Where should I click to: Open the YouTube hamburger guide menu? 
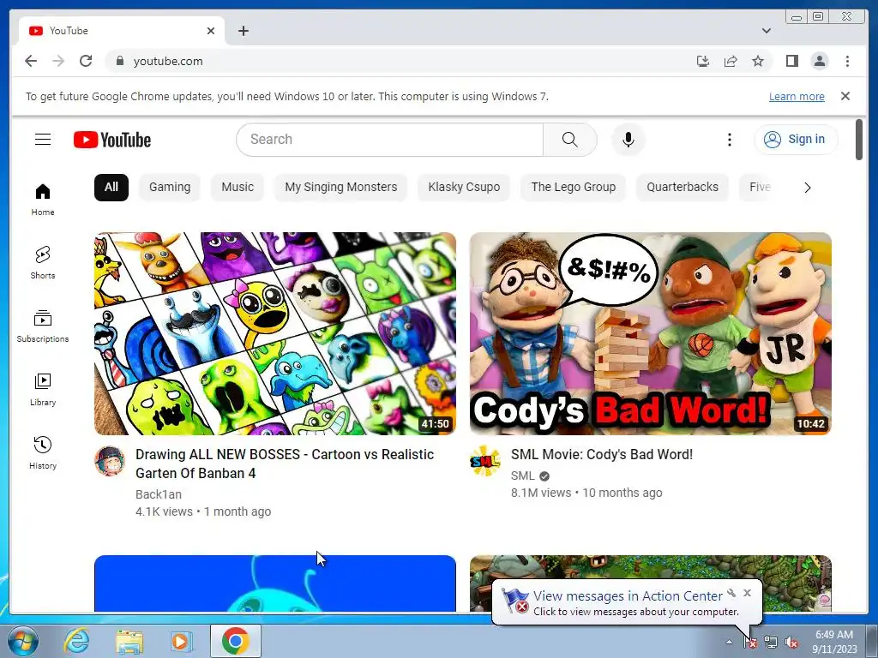pos(43,140)
